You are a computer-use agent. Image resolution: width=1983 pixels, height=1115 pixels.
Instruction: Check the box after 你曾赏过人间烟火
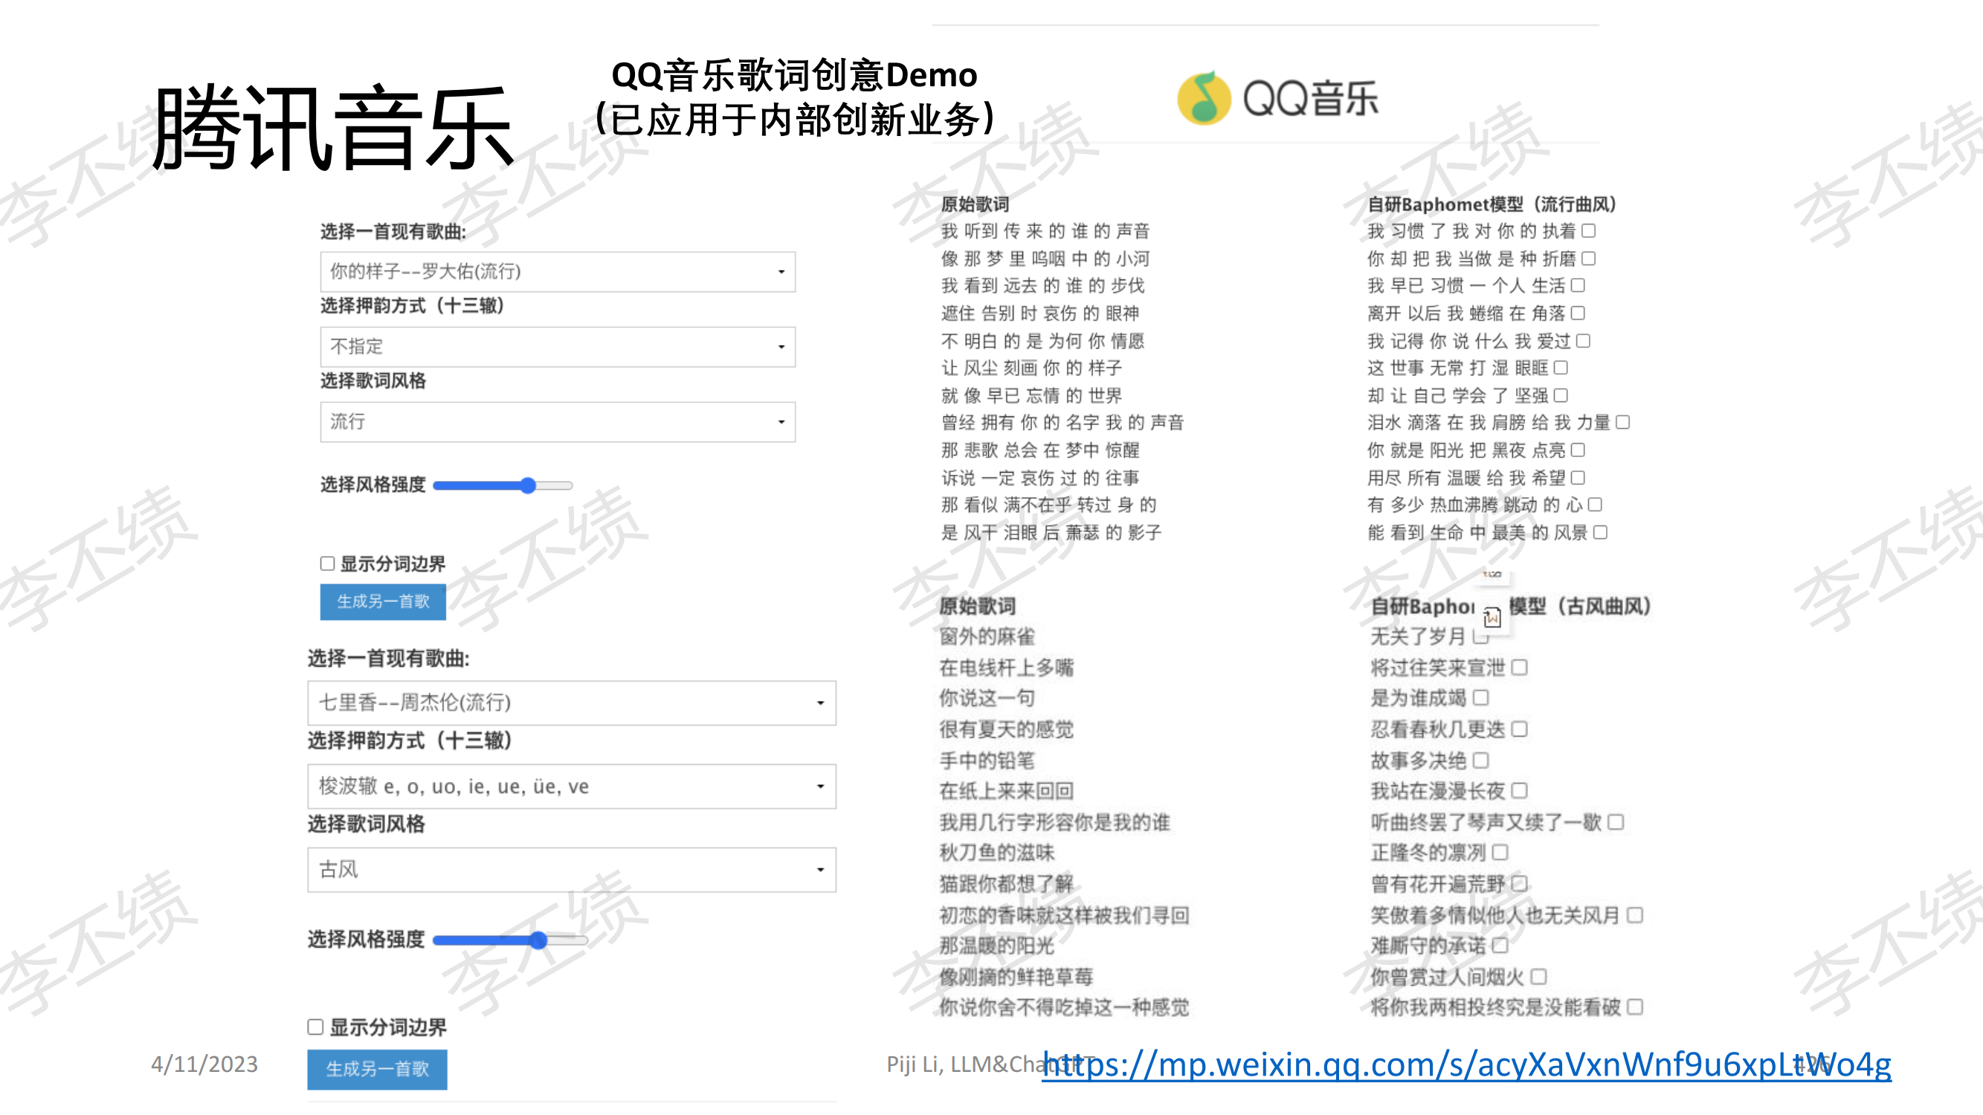pos(1538,977)
